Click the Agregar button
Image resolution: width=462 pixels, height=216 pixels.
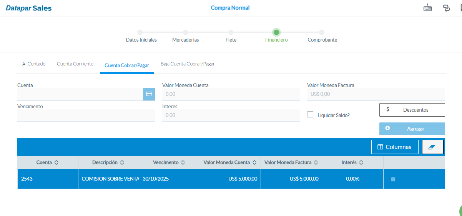click(412, 129)
